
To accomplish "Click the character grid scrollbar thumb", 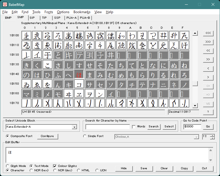I will 195,83.
